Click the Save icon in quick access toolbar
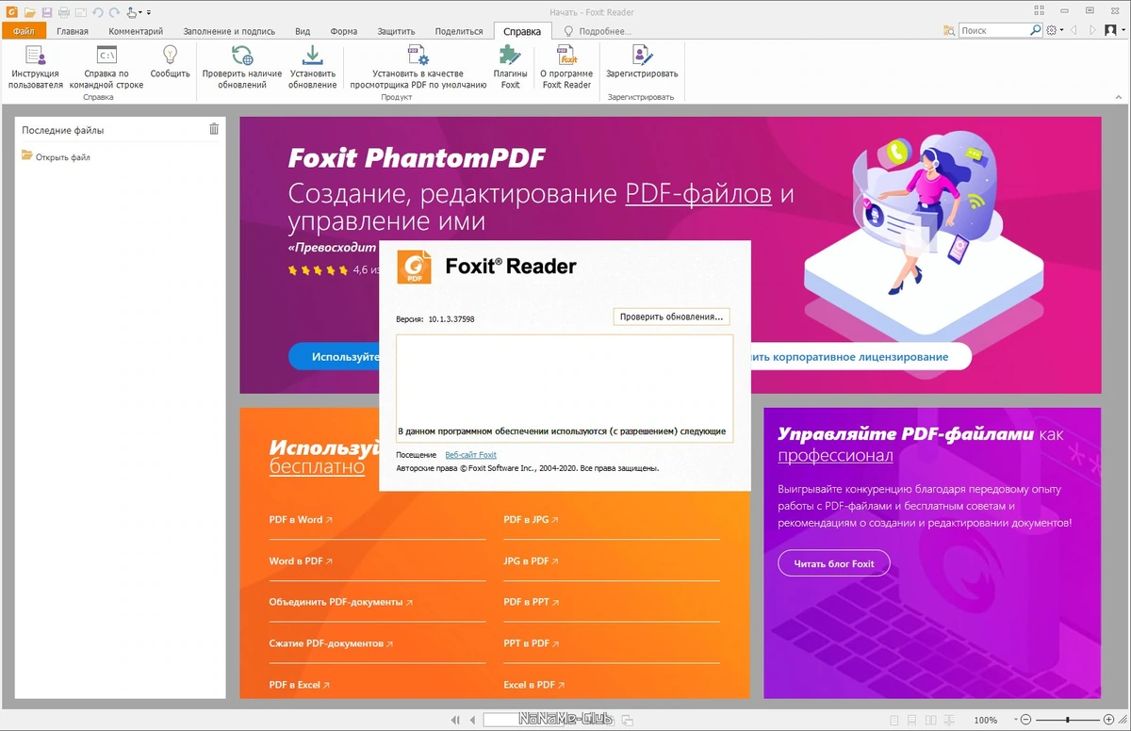This screenshot has height=731, width=1131. coord(46,12)
